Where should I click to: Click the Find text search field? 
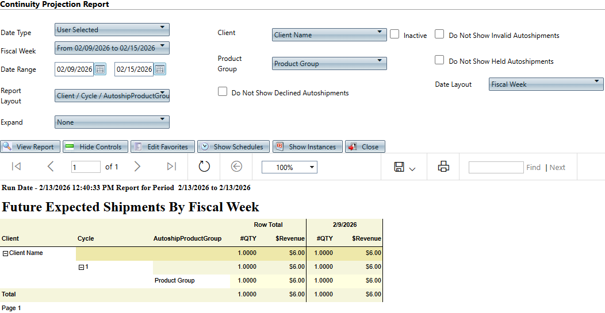pos(495,167)
